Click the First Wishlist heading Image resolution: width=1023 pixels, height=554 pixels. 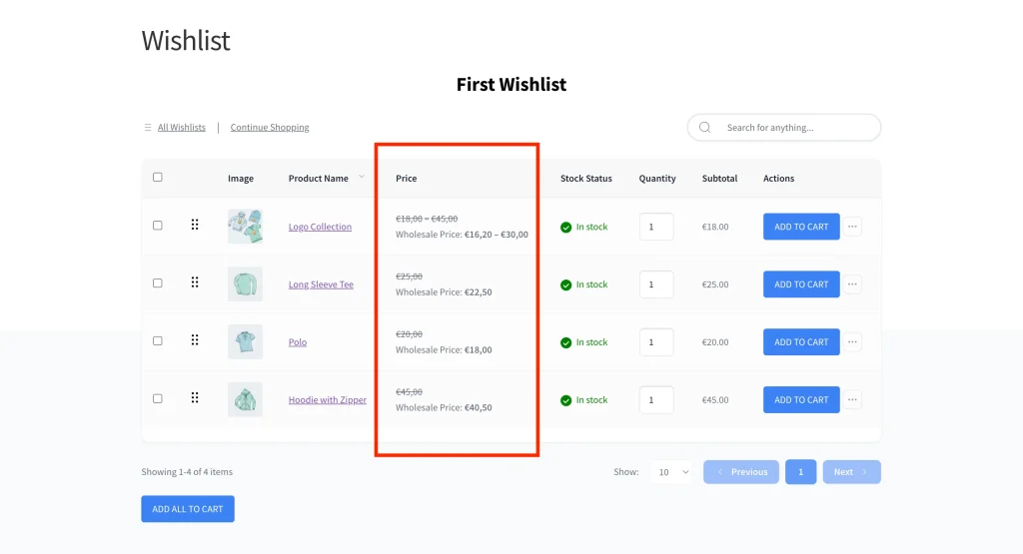point(511,84)
